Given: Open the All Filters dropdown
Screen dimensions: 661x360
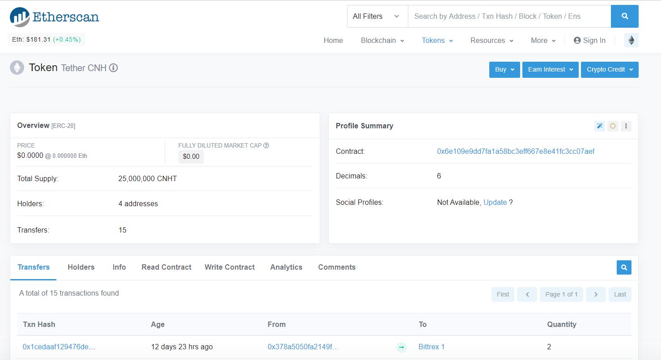Looking at the screenshot, I should (x=377, y=17).
